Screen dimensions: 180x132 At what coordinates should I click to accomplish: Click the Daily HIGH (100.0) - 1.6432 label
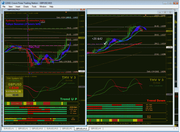click(67, 18)
